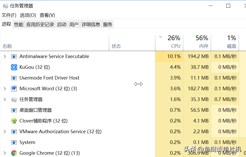Sort processes by 名称 column header
Image resolution: width=246 pixels, height=157 pixels.
click(55, 43)
